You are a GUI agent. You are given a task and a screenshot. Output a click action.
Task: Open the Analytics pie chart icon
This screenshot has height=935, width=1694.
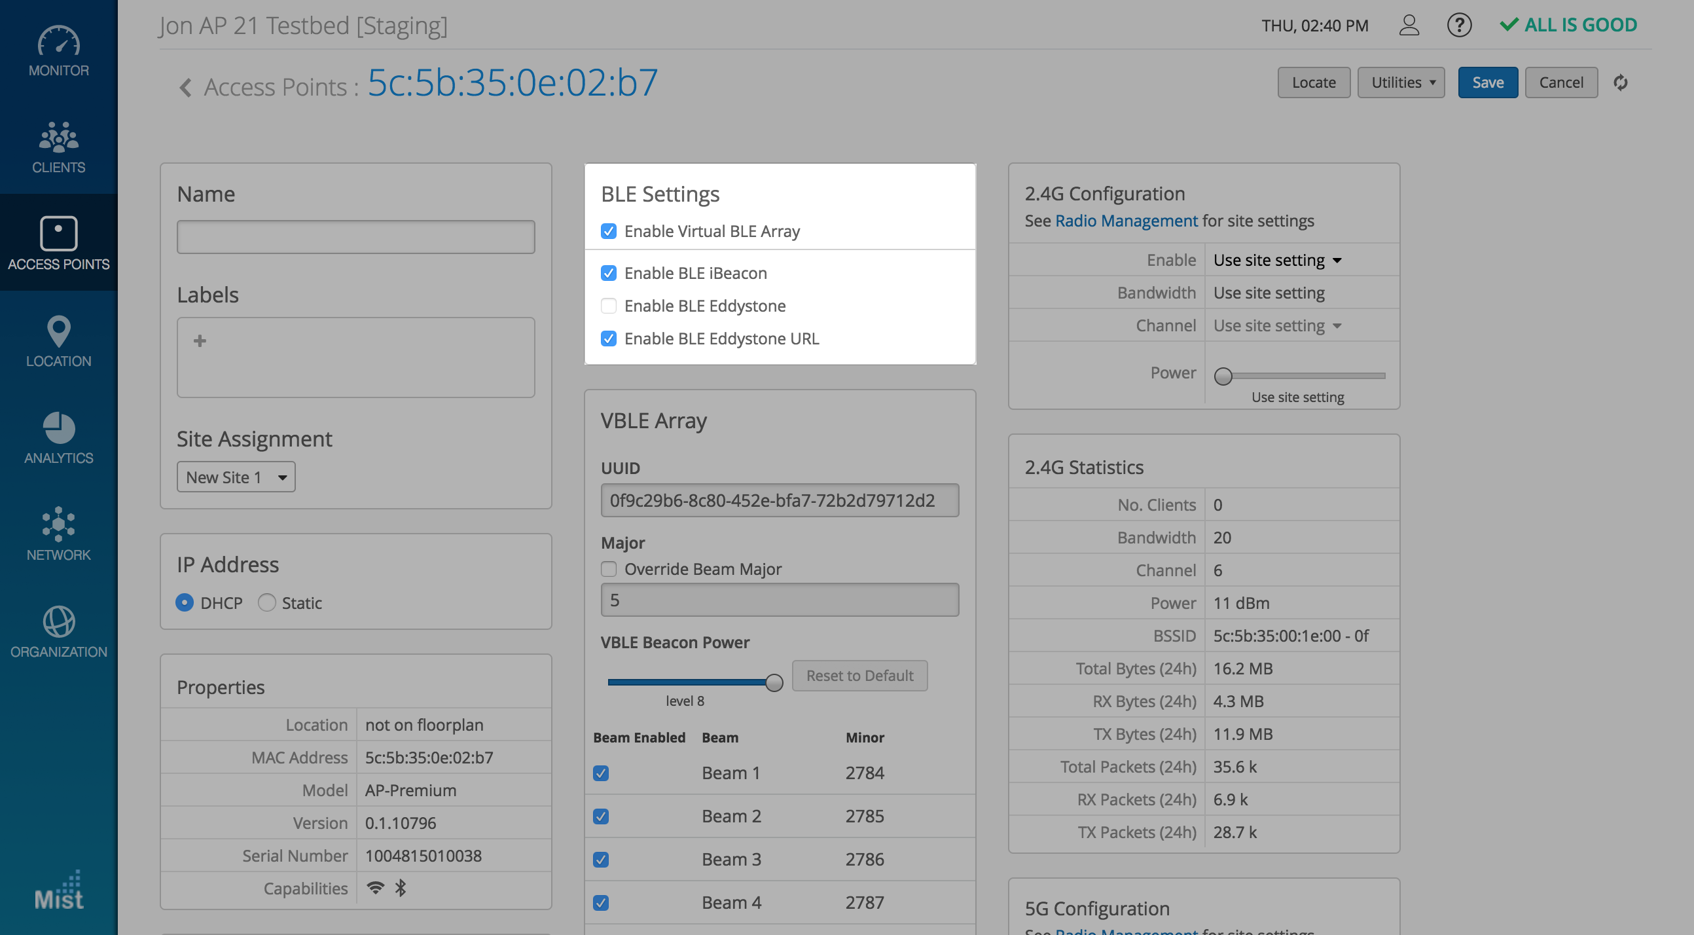(x=58, y=428)
